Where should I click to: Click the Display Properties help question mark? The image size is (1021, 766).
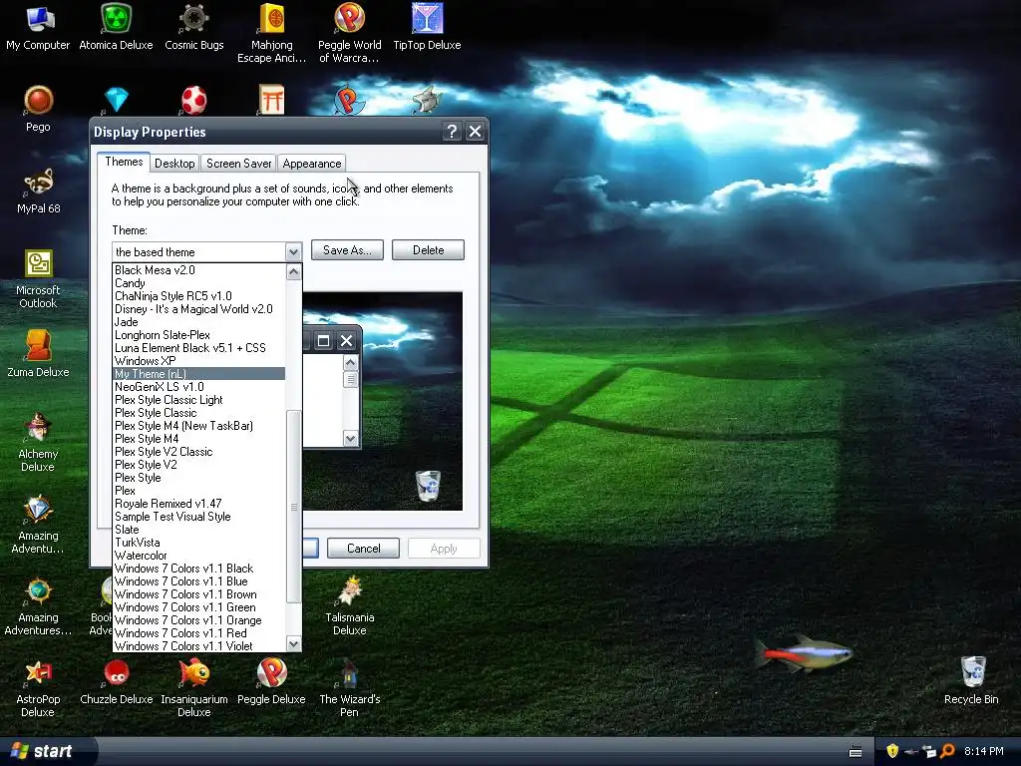452,132
